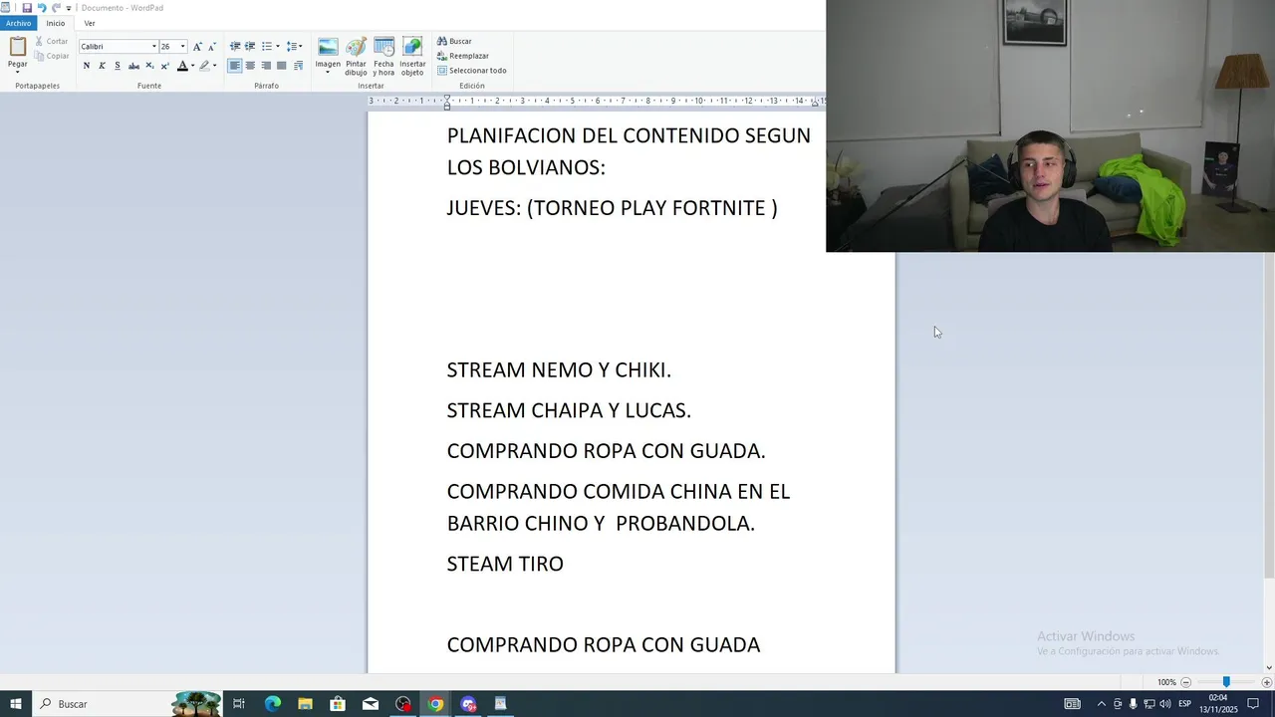The width and height of the screenshot is (1275, 717).
Task: Click the decrease indent icon
Action: [235, 47]
